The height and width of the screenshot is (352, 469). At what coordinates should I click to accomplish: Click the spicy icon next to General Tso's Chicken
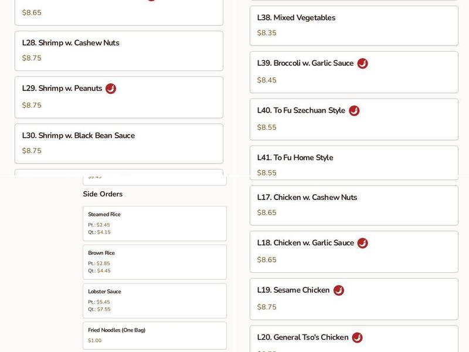pyautogui.click(x=357, y=337)
